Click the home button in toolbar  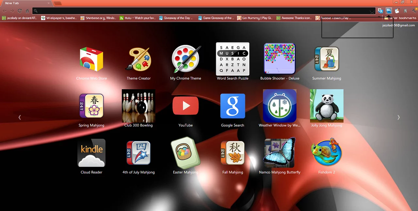pyautogui.click(x=27, y=11)
